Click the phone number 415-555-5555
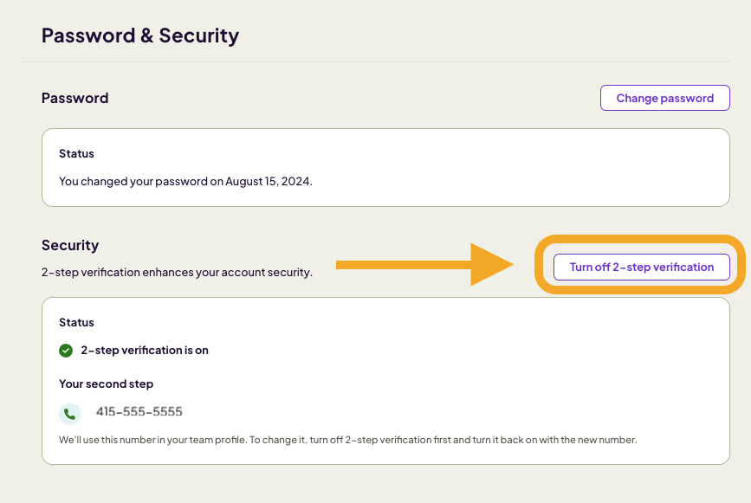The height and width of the screenshot is (503, 751). 139,412
